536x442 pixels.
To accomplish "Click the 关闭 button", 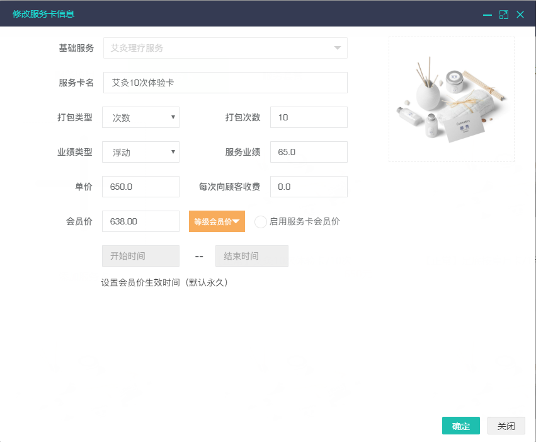I will click(506, 426).
